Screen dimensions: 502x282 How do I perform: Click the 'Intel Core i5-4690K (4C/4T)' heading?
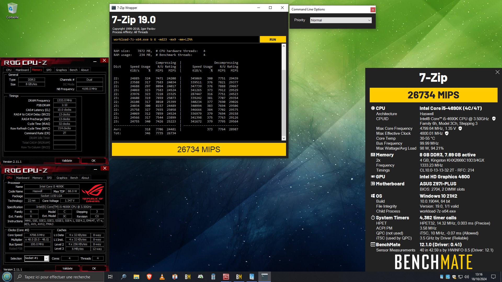pos(451,108)
